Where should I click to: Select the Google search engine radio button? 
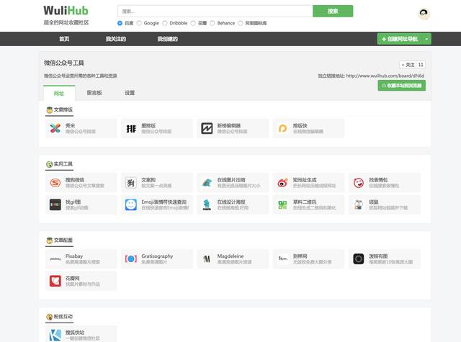pos(139,23)
